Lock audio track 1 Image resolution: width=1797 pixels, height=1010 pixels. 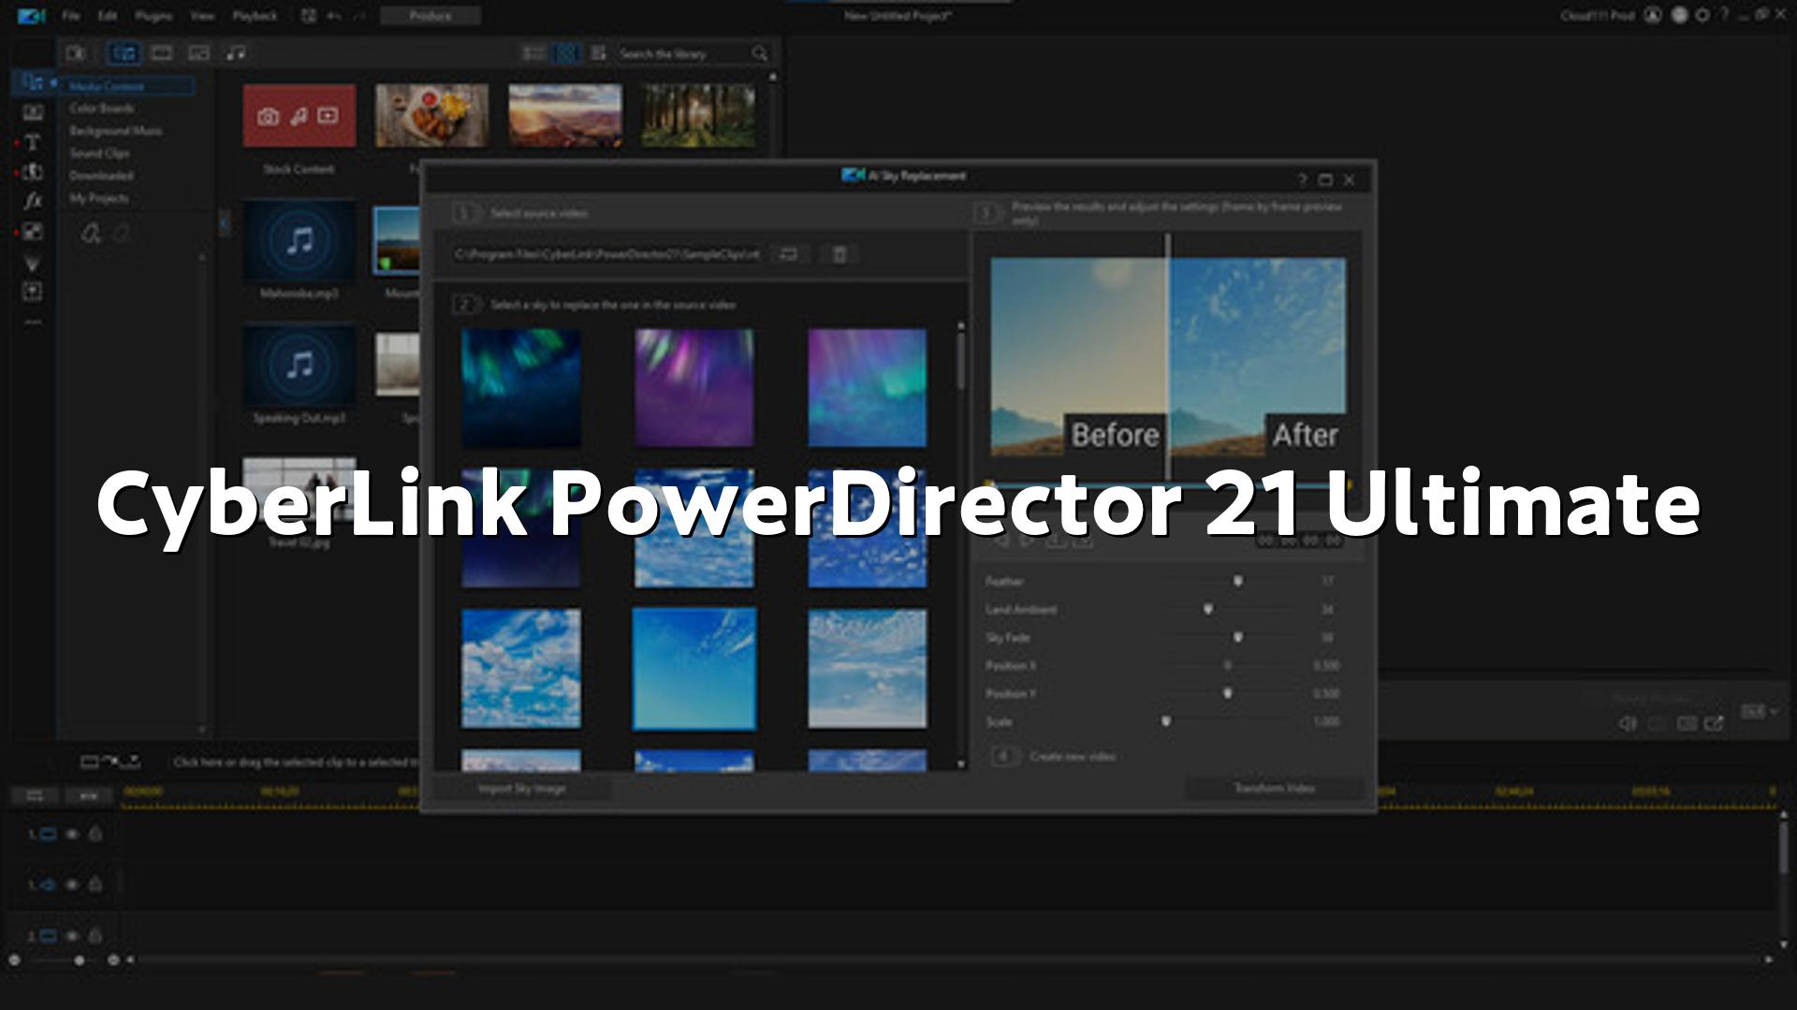95,884
